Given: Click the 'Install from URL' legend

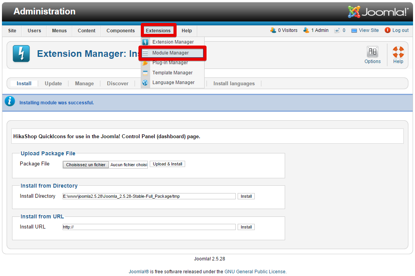Looking at the screenshot, I should (42, 217).
